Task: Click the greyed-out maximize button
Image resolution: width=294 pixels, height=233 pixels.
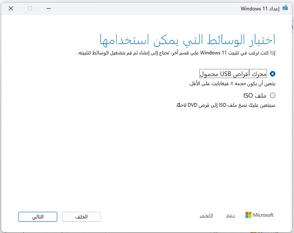Action: tap(30, 8)
